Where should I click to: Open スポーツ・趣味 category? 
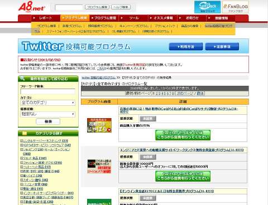[35, 180]
